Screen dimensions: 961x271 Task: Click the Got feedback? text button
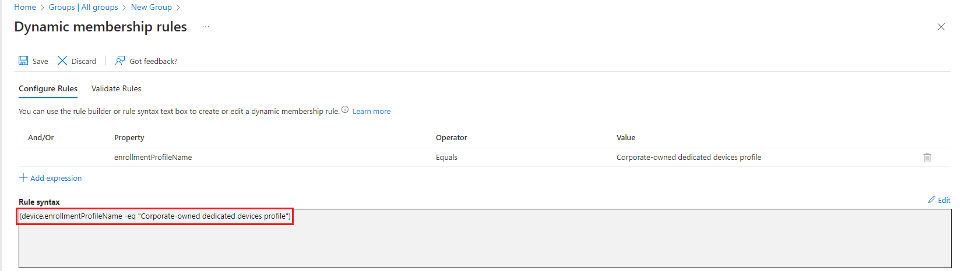(x=153, y=61)
